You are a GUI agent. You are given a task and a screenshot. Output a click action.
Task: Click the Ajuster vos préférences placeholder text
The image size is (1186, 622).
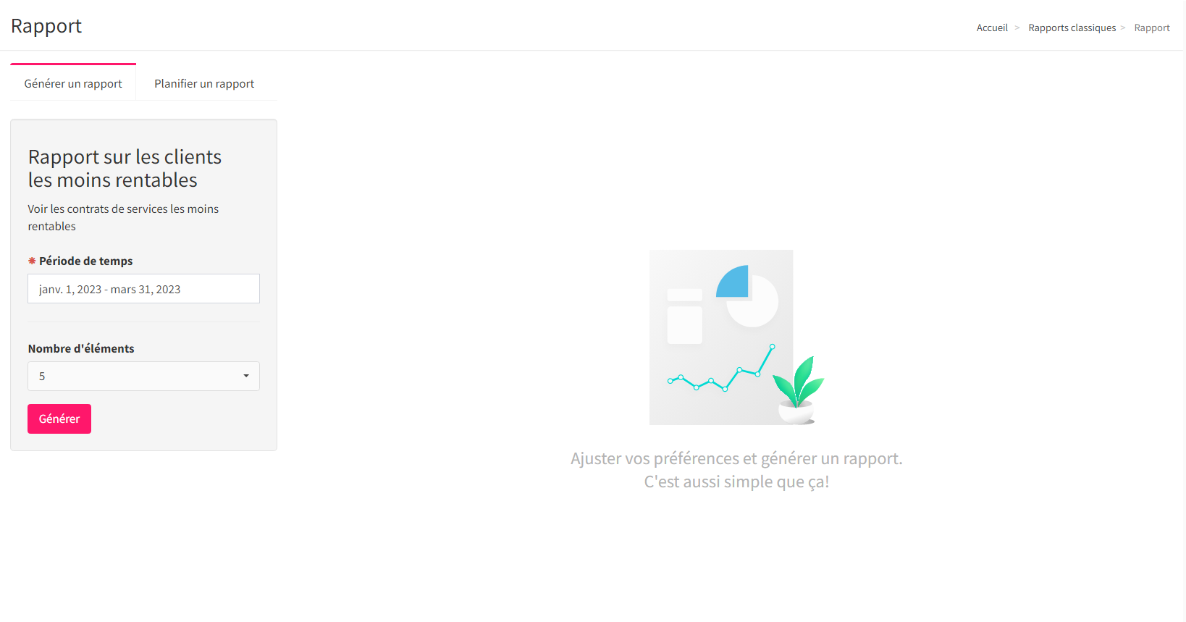(736, 470)
